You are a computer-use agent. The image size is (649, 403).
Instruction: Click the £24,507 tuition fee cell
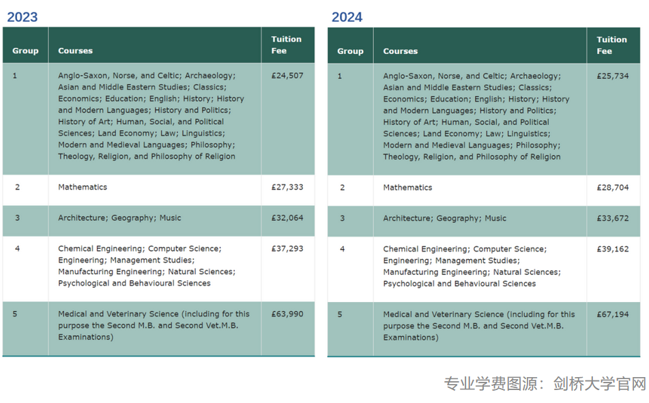point(287,76)
